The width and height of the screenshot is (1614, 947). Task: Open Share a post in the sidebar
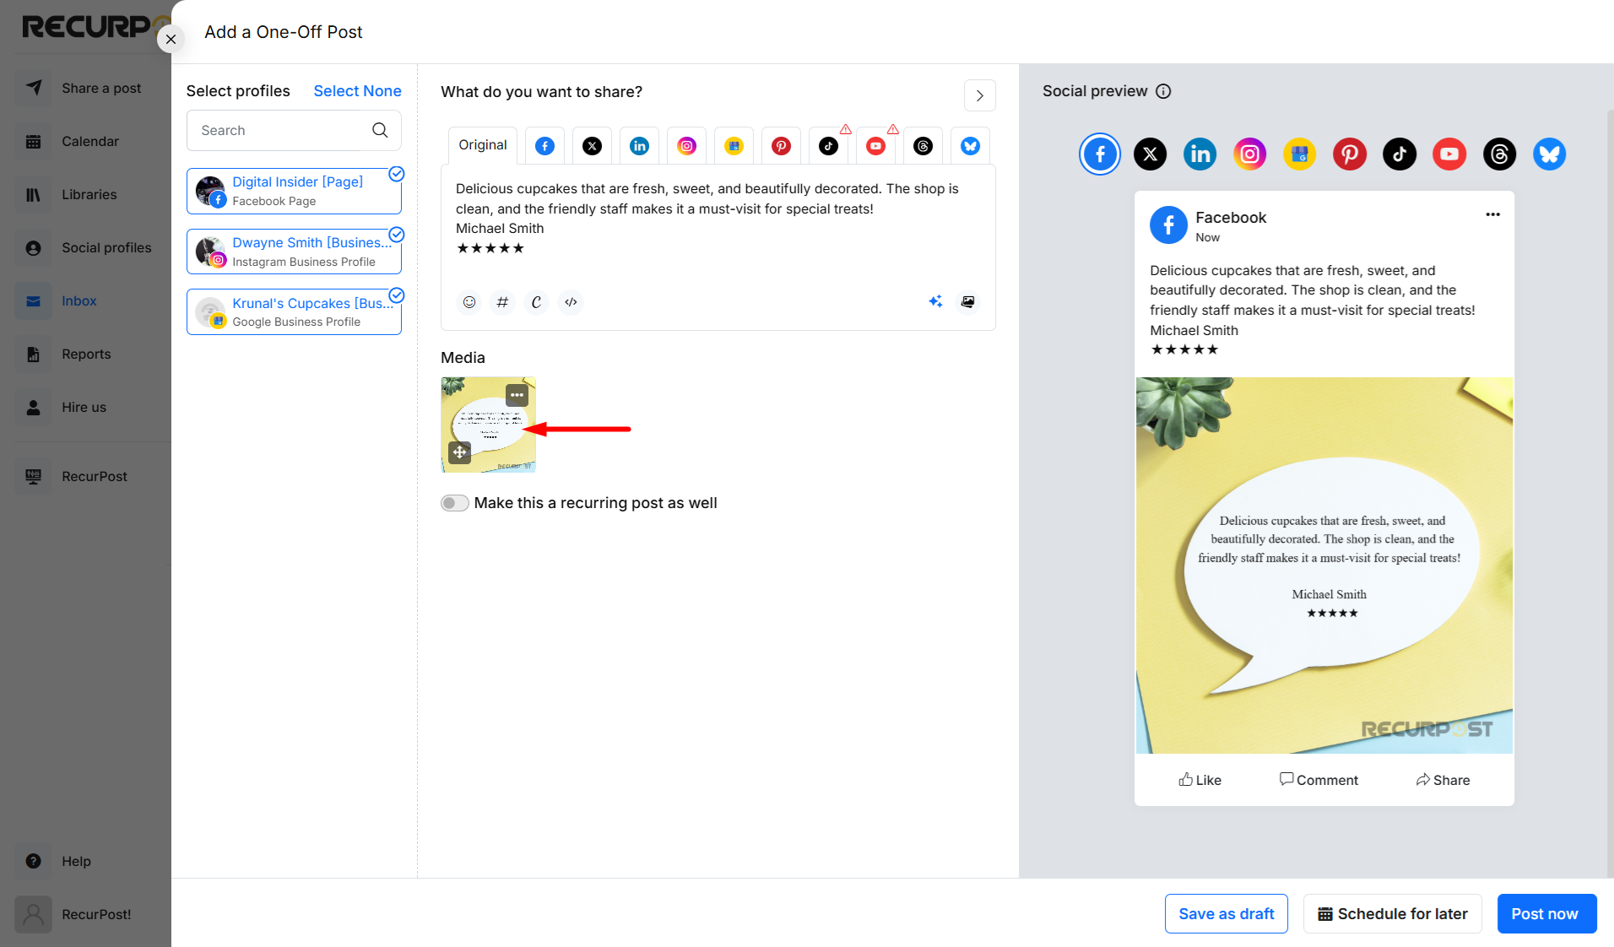pyautogui.click(x=85, y=88)
